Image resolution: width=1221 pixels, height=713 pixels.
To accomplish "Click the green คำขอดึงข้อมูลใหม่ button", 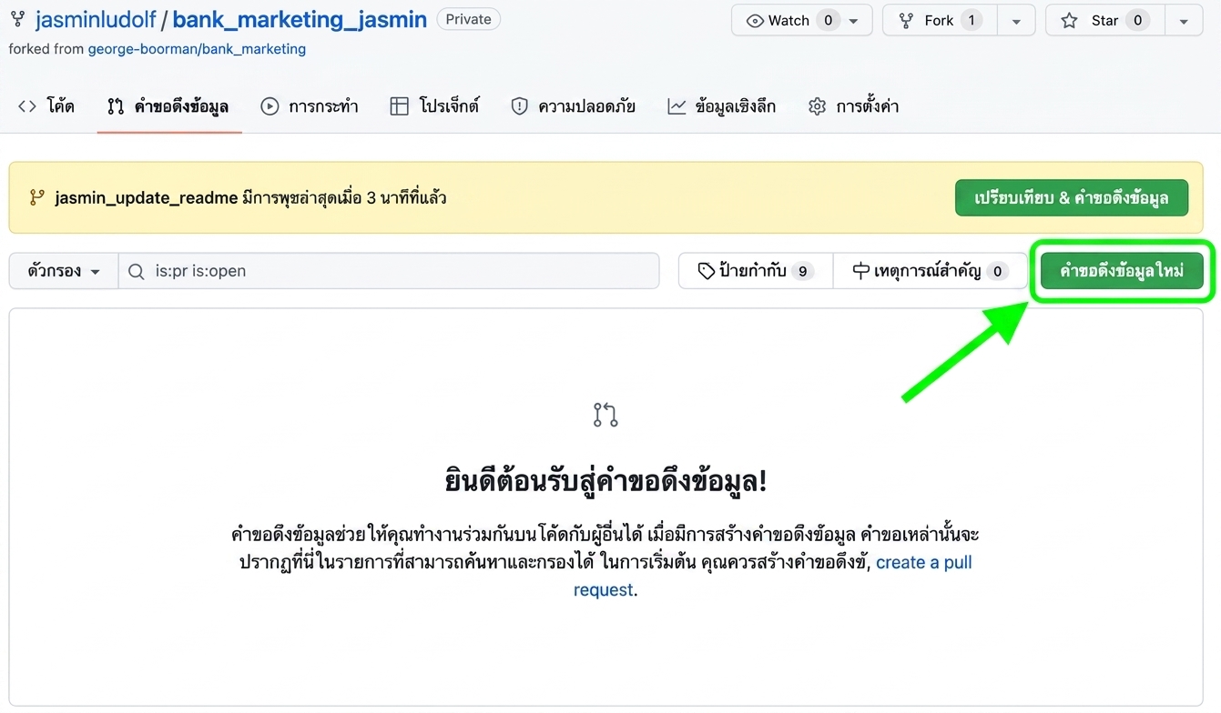I will (x=1122, y=271).
